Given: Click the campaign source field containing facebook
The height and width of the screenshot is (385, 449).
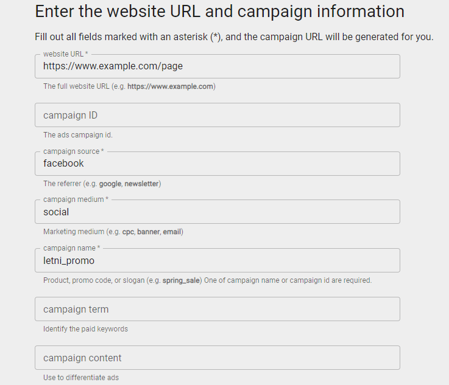Looking at the screenshot, I should 217,164.
